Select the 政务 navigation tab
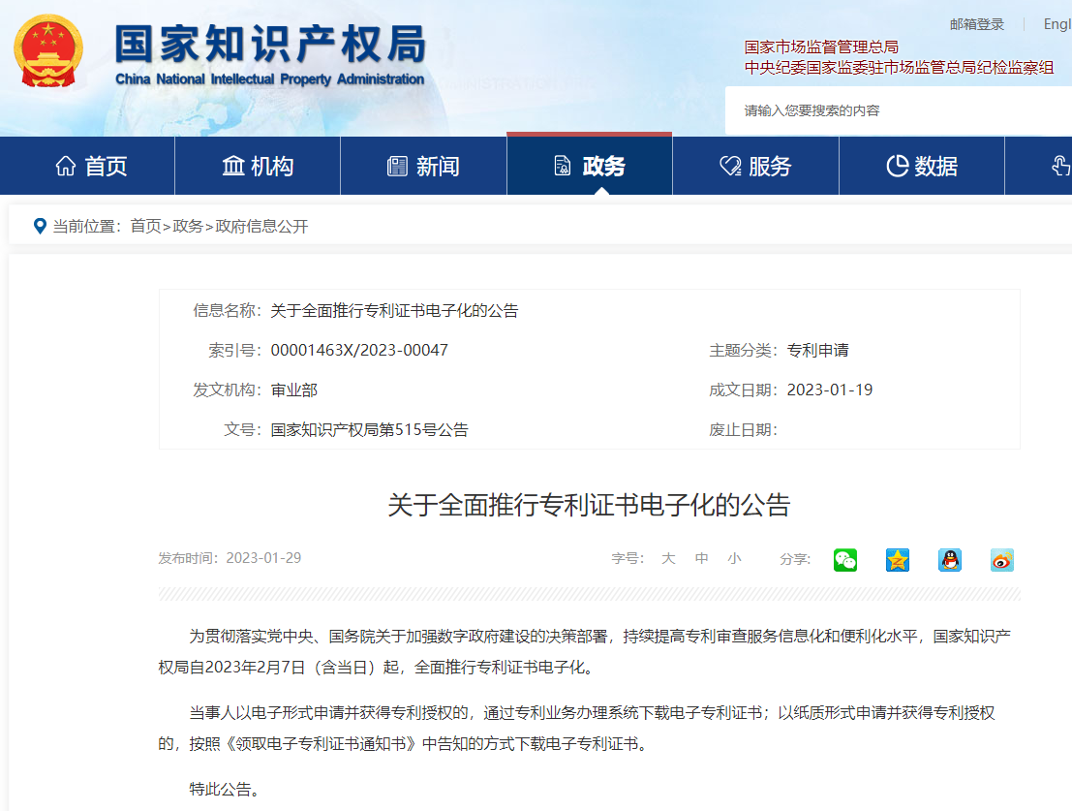 (x=590, y=166)
